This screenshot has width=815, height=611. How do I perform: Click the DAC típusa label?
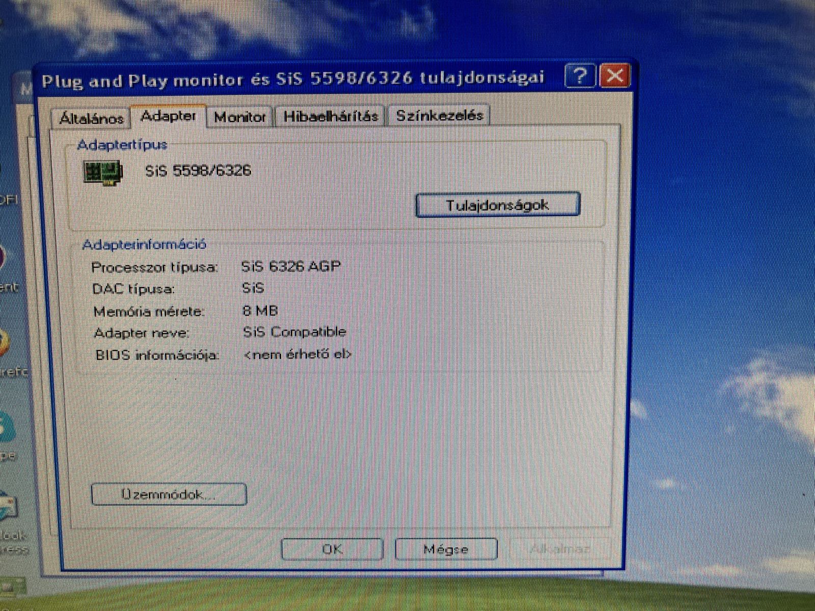[x=133, y=289]
